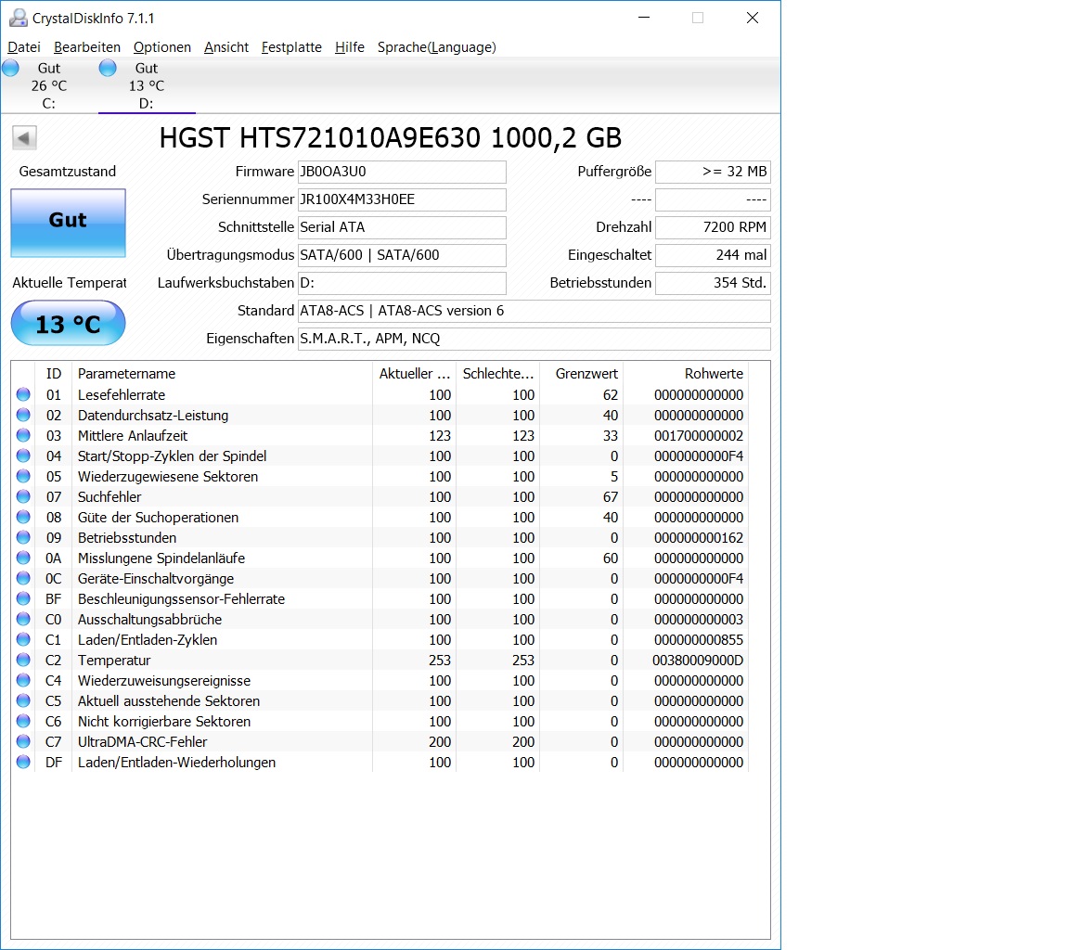Click raw value 000000000162
The image size is (1069, 950).
click(698, 538)
